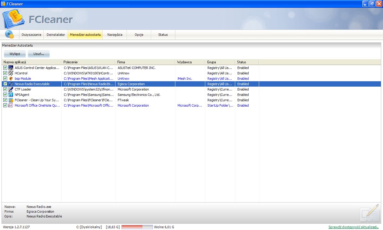Go to the Opcje tab
383x230 pixels.
139,35
